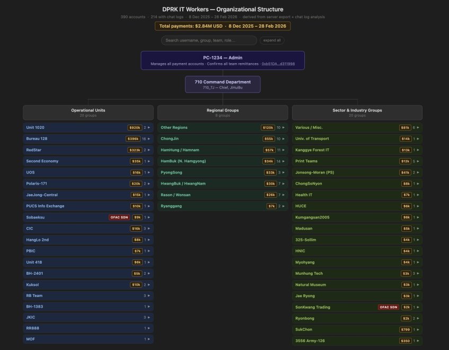The height and width of the screenshot is (350, 449).
Task: Click the OFAC SDN badge on SonKwang Trading
Action: [388, 307]
